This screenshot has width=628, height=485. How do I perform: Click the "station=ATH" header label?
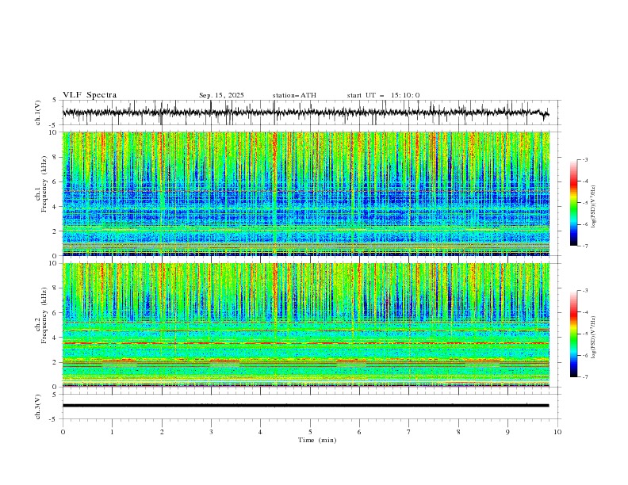294,95
